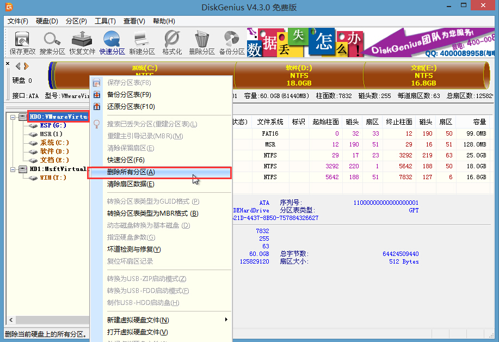Collapse the HD0 tree node
This screenshot has width=499, height=342.
click(x=13, y=117)
